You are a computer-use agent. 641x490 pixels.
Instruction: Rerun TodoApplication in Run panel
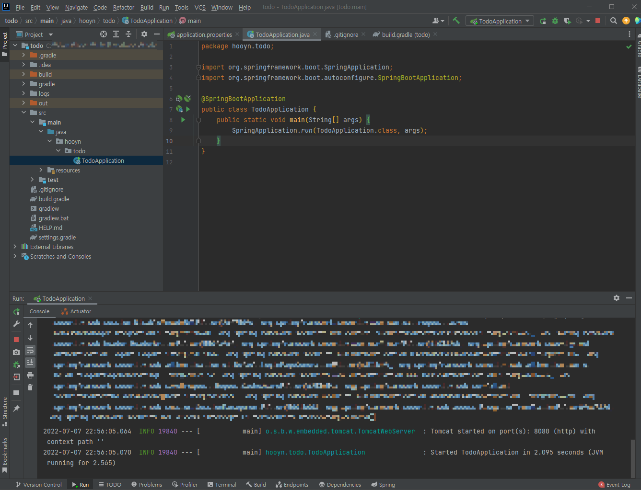pyautogui.click(x=16, y=311)
